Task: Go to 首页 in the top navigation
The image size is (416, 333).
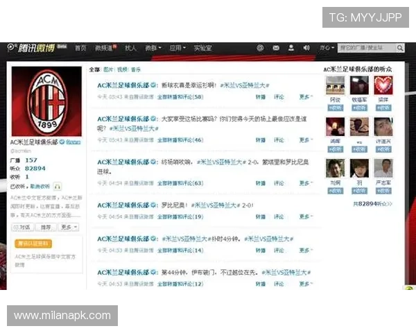Action: 80,48
